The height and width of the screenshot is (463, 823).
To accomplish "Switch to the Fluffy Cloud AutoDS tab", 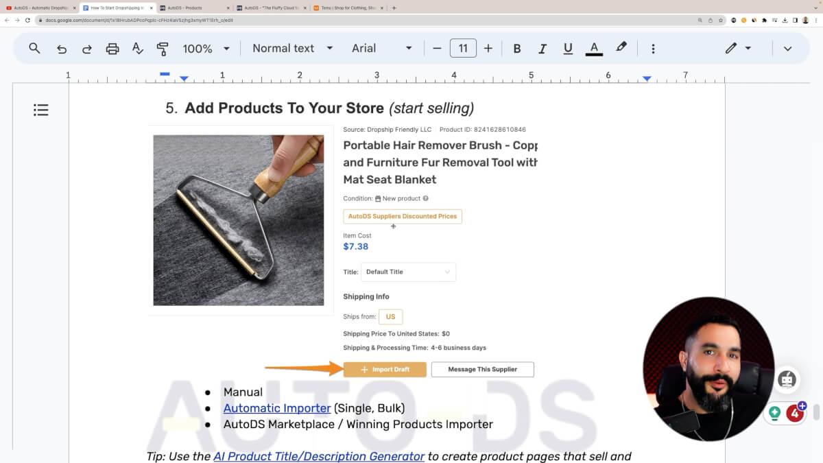I will point(270,8).
